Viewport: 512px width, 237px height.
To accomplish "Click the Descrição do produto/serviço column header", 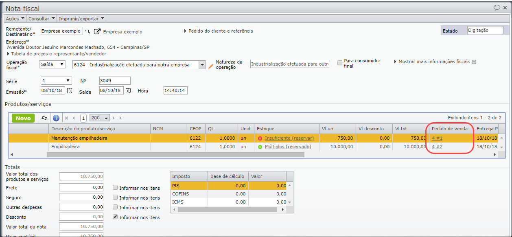I will 99,129.
